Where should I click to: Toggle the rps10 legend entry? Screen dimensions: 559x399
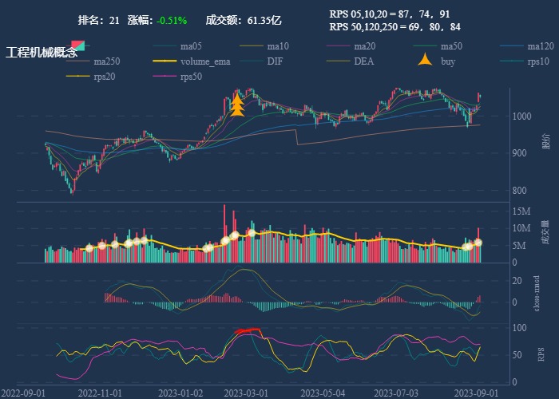527,61
